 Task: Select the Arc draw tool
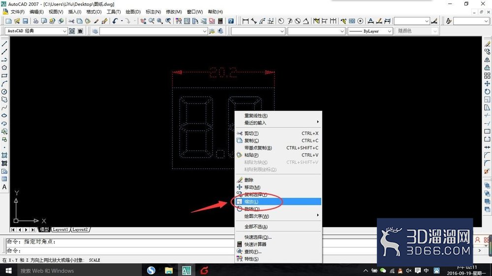click(x=4, y=84)
